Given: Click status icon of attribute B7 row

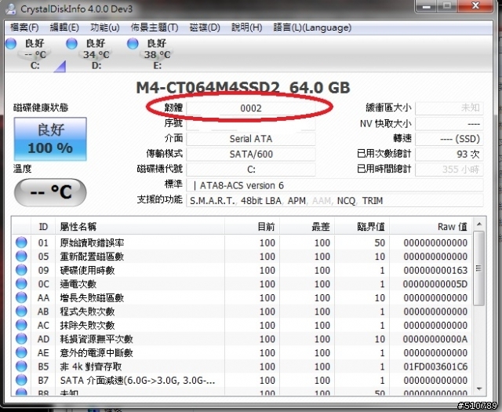Looking at the screenshot, I should (21, 380).
